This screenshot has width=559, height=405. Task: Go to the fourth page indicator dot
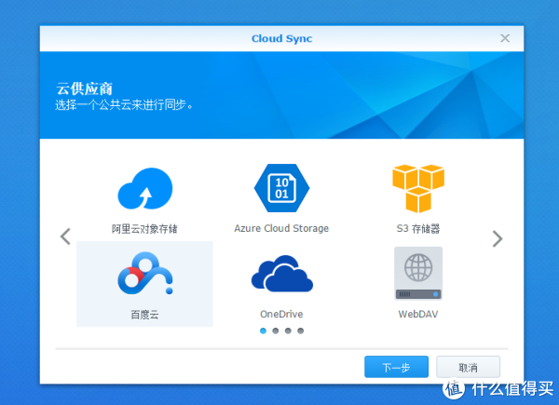[x=300, y=331]
